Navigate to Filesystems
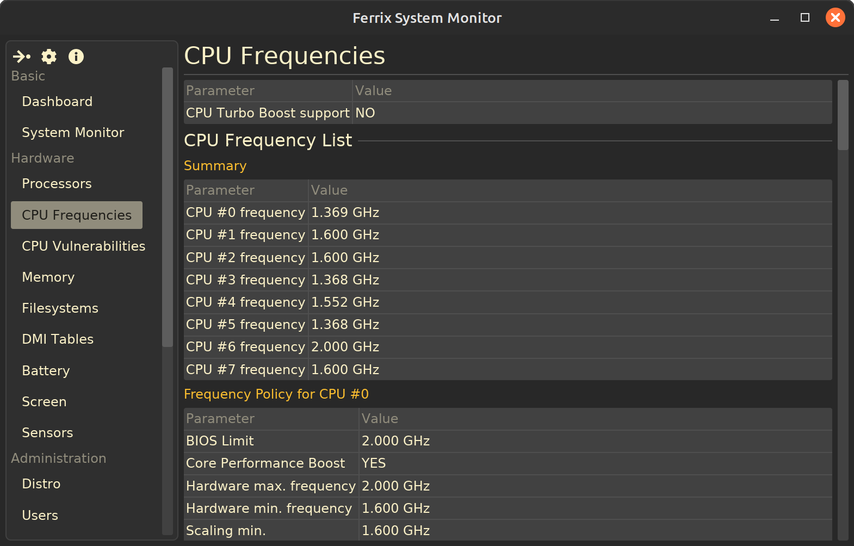The height and width of the screenshot is (546, 854). [x=60, y=308]
